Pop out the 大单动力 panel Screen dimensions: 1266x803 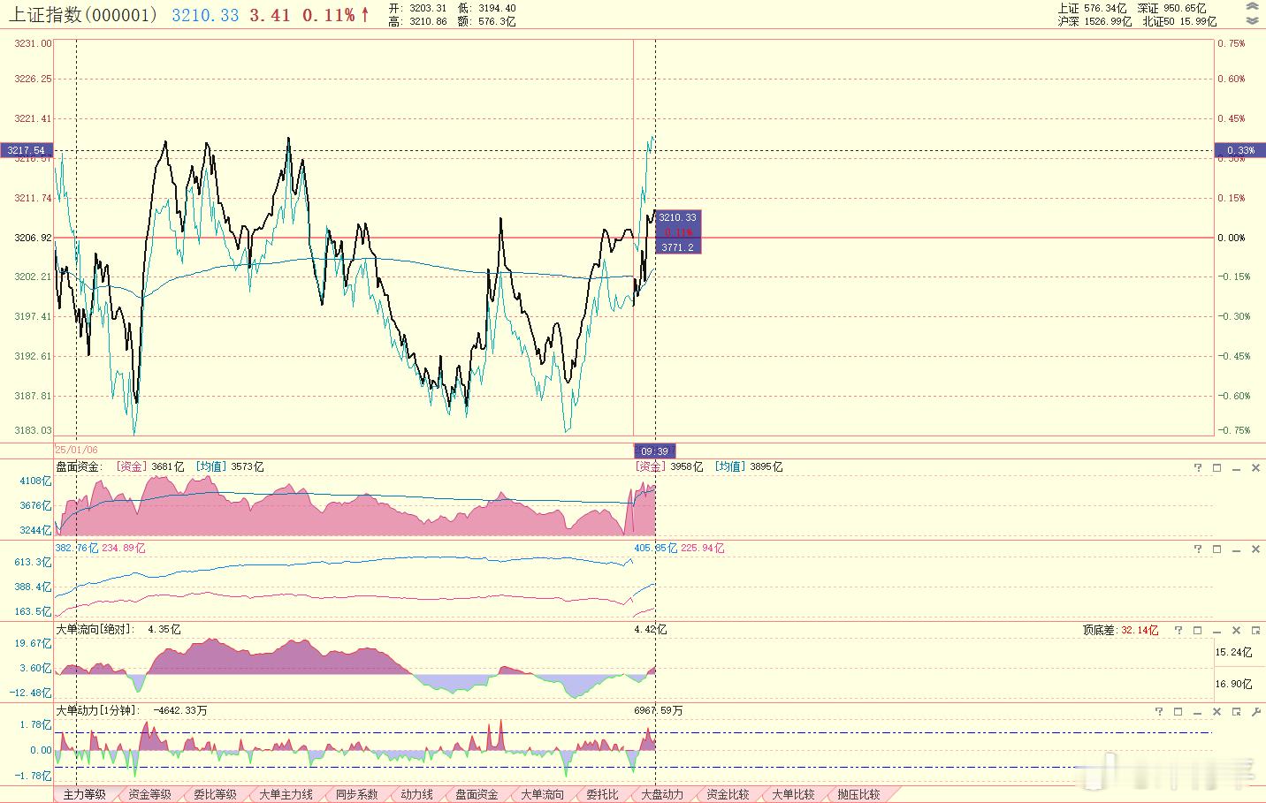[x=1237, y=711]
